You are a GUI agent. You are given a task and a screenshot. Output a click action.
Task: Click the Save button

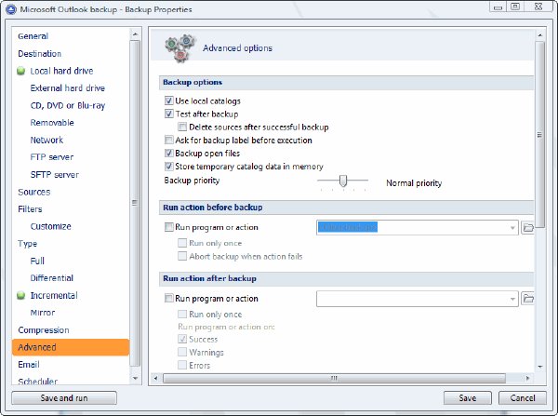tap(468, 397)
